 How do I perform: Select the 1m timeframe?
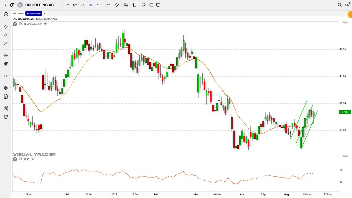click(x=67, y=5)
